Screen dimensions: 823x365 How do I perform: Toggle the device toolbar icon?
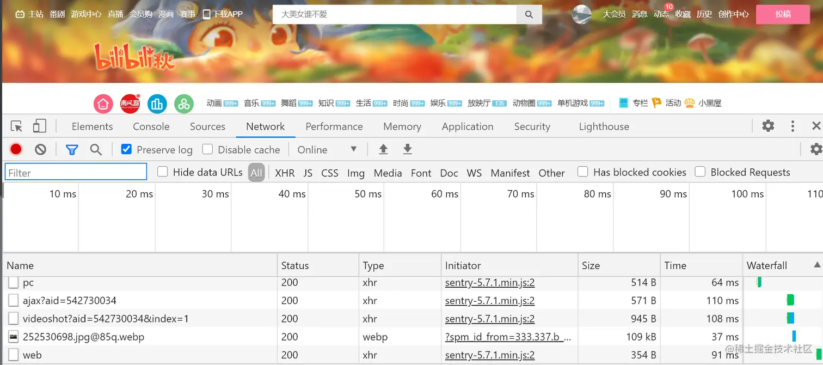pos(39,126)
